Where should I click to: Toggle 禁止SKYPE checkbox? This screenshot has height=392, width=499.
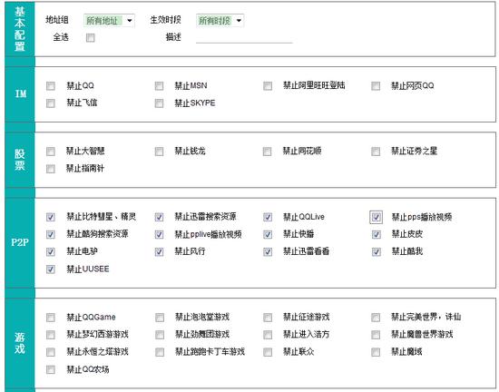pyautogui.click(x=159, y=103)
